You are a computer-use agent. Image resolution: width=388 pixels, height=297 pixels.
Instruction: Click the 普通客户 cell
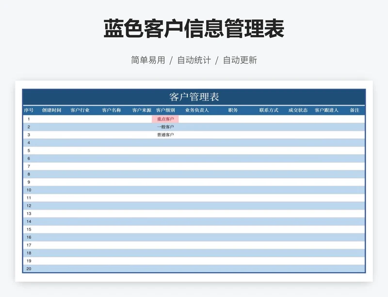pos(165,135)
